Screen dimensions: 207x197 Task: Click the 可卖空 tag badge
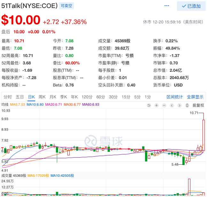point(66,6)
